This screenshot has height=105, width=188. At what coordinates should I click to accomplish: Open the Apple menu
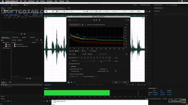tap(3, 1)
